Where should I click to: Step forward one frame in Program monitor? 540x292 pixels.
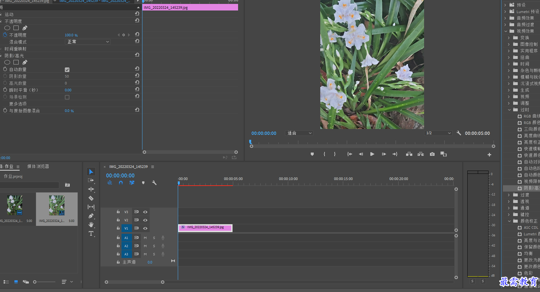point(384,154)
